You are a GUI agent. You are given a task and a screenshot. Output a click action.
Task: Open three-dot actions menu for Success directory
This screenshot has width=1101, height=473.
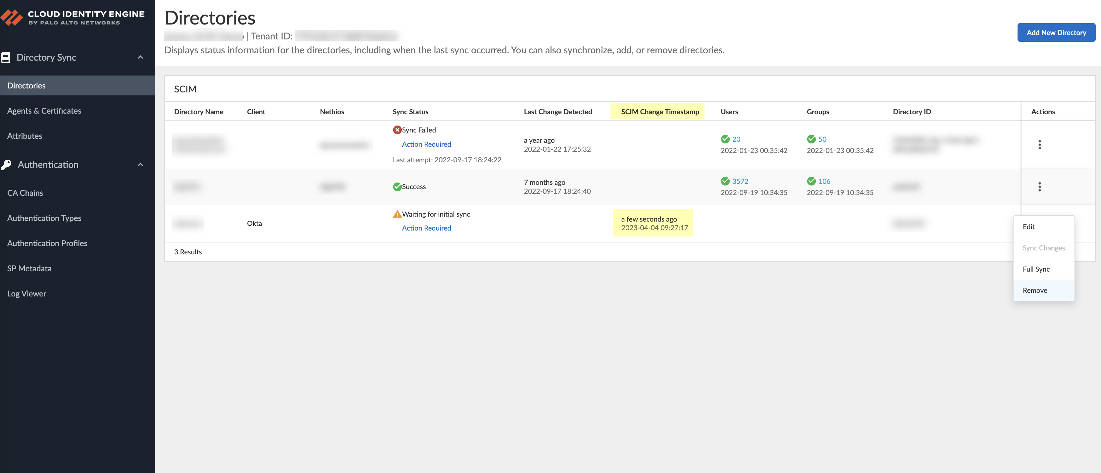pos(1039,187)
